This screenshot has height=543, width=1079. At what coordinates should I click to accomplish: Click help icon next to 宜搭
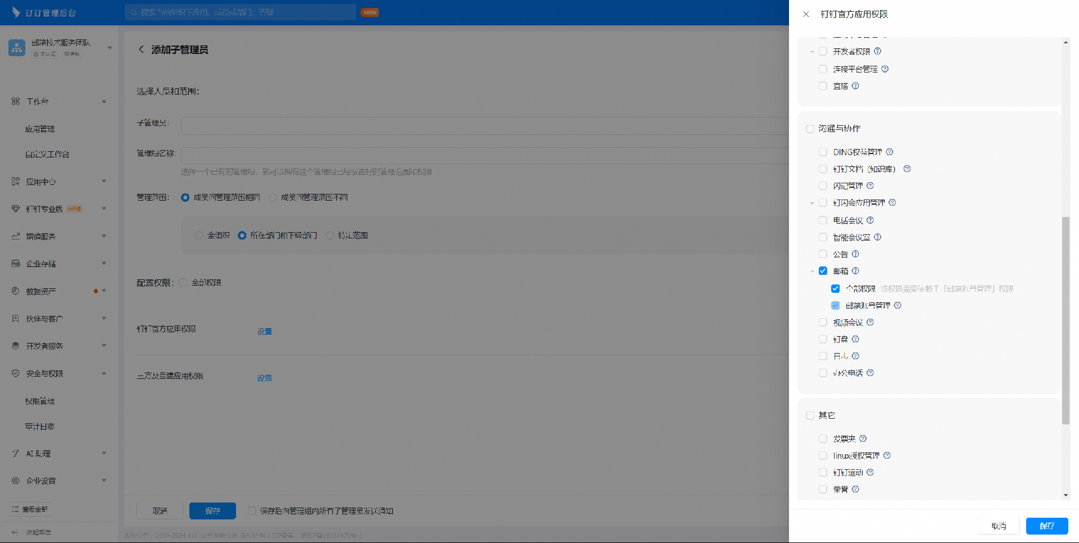pyautogui.click(x=855, y=86)
